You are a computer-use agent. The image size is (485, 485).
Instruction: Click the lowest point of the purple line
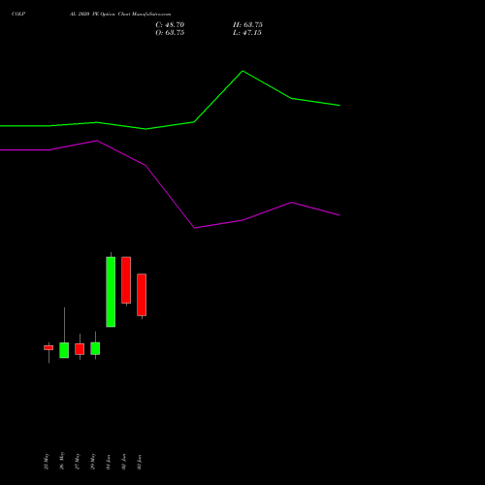[194, 228]
